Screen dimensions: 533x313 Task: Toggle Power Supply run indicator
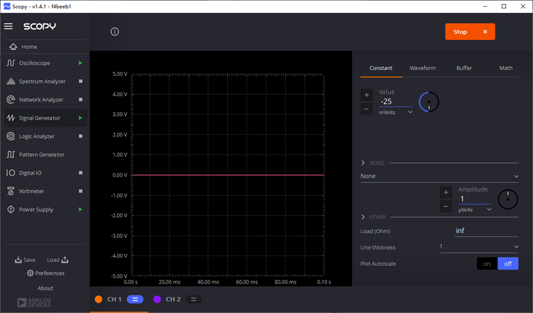[x=81, y=209]
